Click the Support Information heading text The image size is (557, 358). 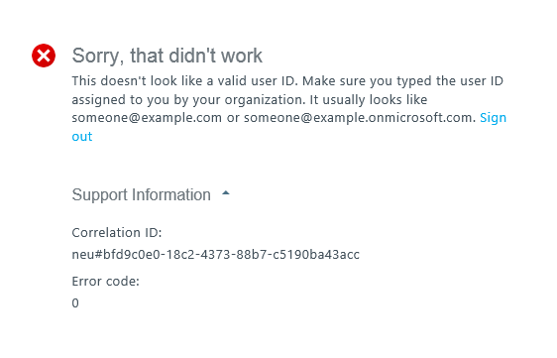[141, 194]
